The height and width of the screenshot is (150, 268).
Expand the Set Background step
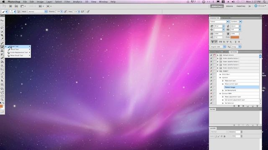(223, 90)
